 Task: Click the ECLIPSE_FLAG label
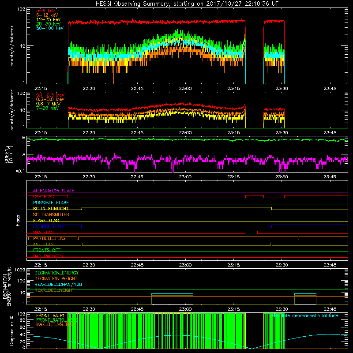(x=48, y=226)
